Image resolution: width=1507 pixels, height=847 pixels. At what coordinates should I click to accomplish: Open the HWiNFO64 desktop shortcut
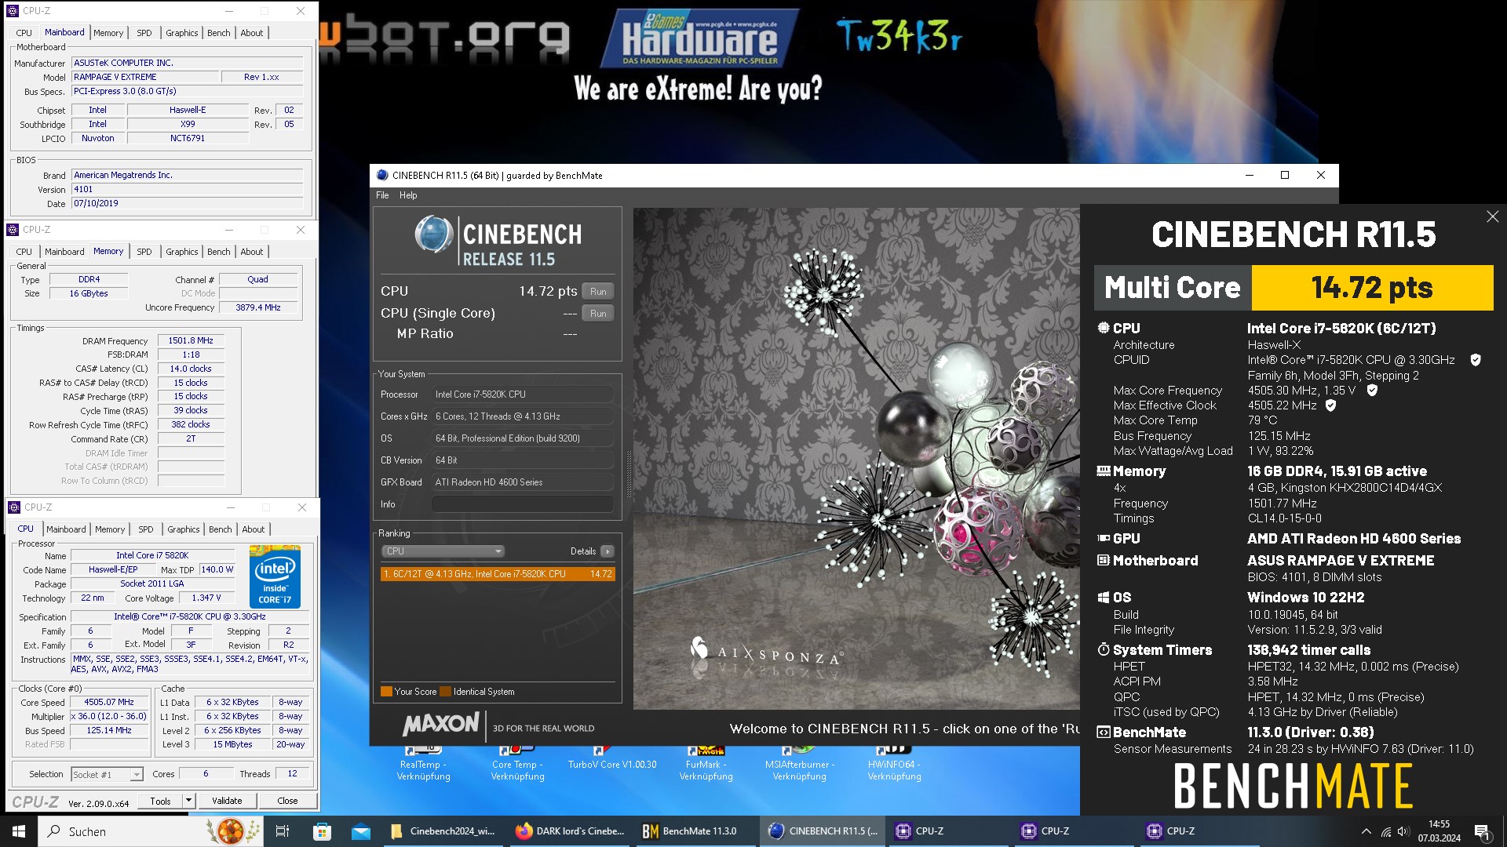[894, 764]
